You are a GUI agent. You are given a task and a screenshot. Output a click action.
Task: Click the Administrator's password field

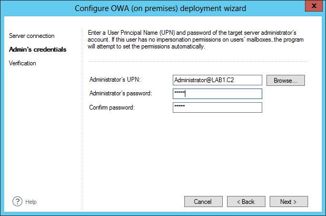(x=218, y=94)
